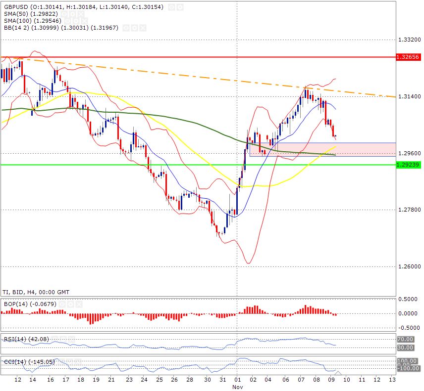
Task: Click the RSI(14) (42.08) label
Action: pyautogui.click(x=27, y=339)
